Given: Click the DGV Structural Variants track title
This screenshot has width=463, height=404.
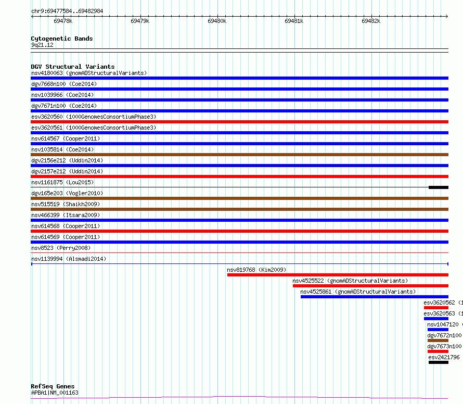Looking at the screenshot, I should (73, 67).
